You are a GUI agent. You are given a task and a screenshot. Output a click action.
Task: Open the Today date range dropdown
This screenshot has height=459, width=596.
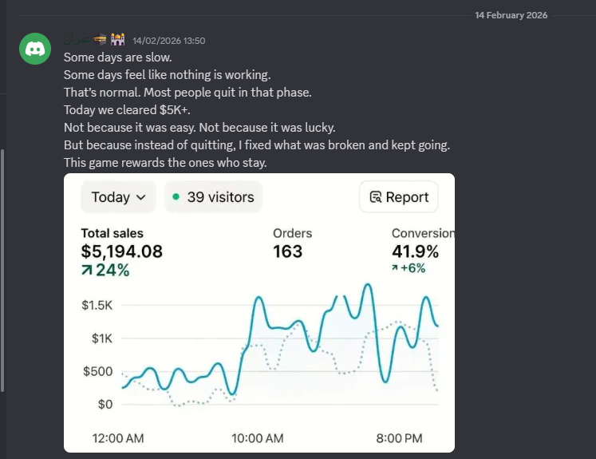(x=118, y=197)
